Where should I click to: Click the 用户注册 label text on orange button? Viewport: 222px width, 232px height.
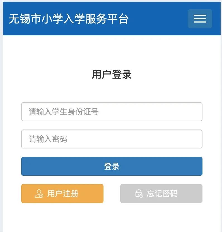pos(63,194)
